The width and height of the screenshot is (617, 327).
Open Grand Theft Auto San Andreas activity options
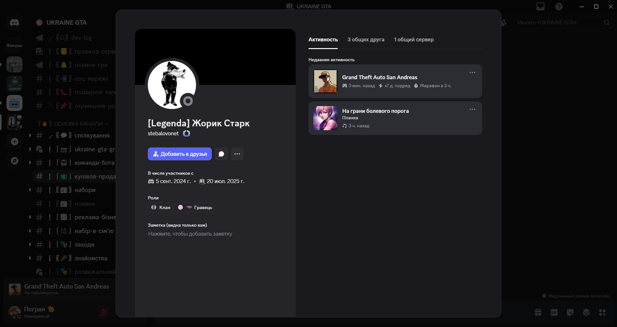pyautogui.click(x=472, y=73)
